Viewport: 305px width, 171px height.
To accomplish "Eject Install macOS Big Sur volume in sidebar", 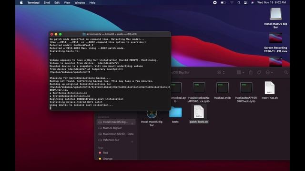I will tap(132, 123).
